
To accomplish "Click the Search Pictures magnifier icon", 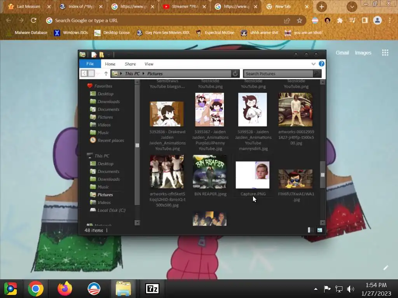I will tap(316, 73).
